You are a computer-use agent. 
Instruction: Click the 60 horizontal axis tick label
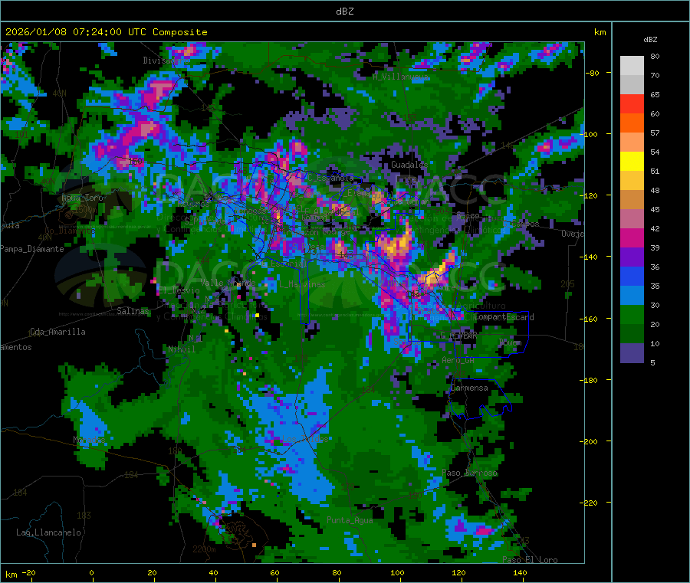point(274,573)
